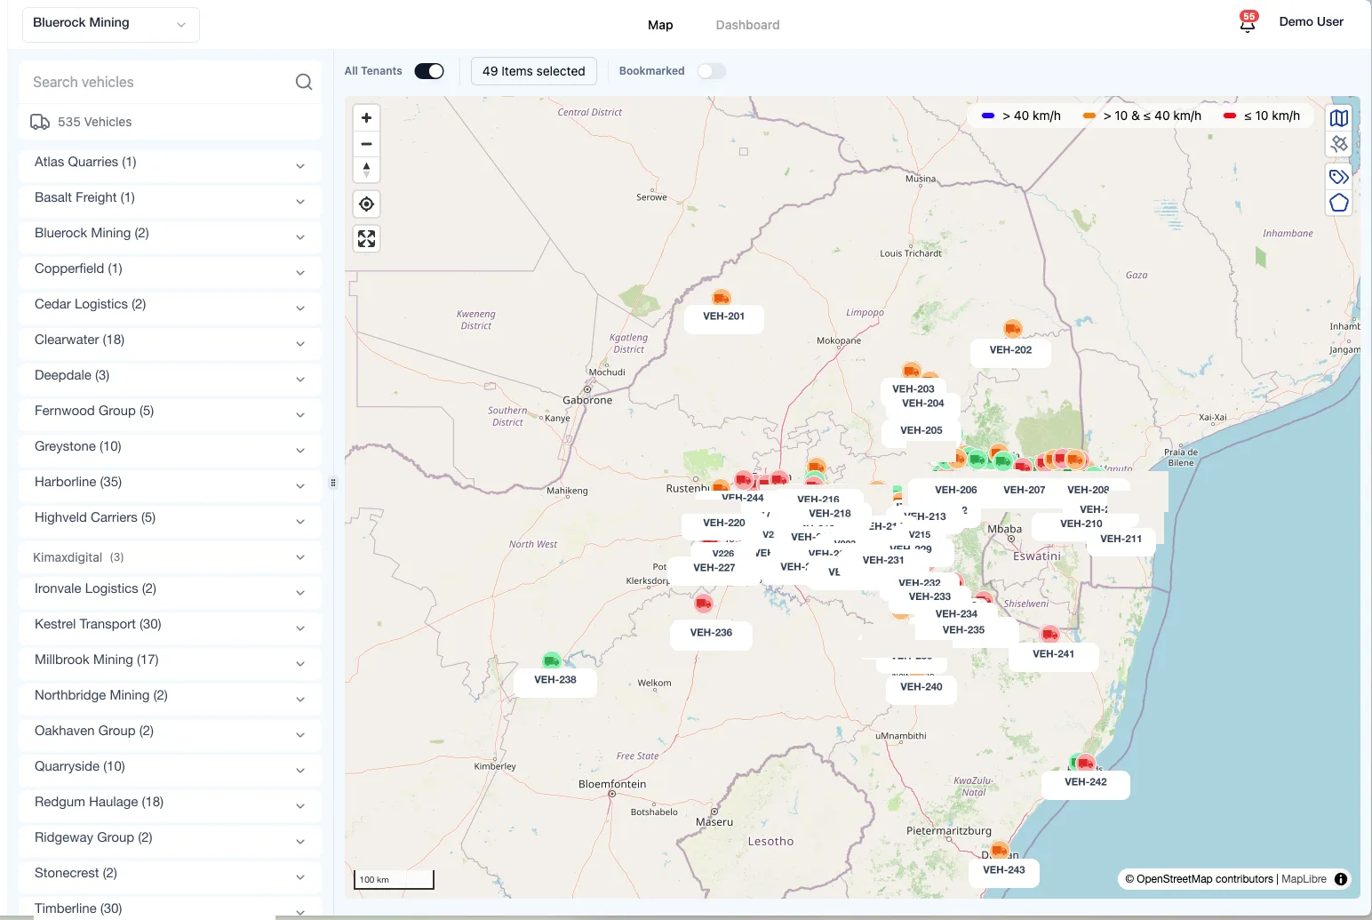Viewport: 1372px width, 920px height.
Task: Click the 535 Vehicles truck icon
Action: tap(40, 122)
